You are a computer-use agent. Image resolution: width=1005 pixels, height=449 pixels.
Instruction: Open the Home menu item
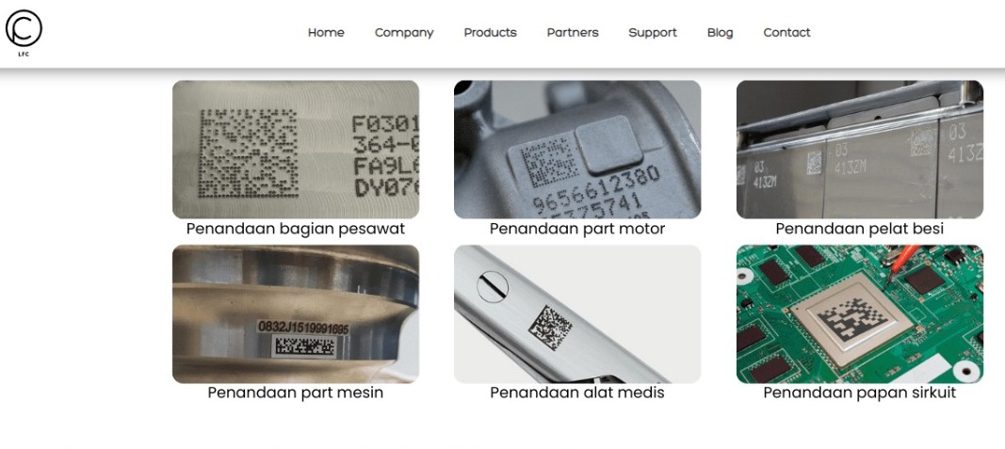click(326, 33)
